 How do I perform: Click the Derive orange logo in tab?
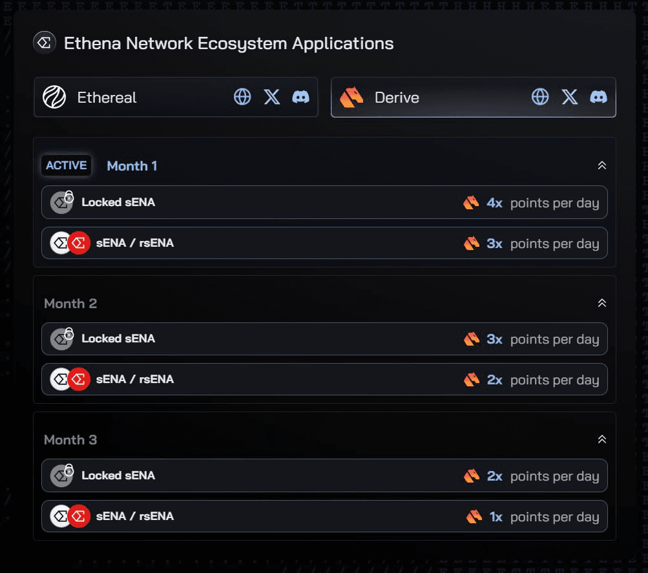point(351,98)
